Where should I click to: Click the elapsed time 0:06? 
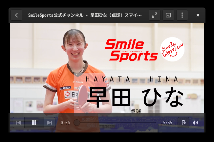point(65,123)
